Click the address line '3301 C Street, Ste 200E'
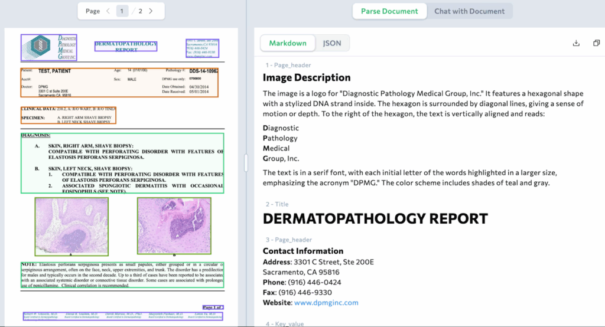The width and height of the screenshot is (605, 327). coord(318,262)
